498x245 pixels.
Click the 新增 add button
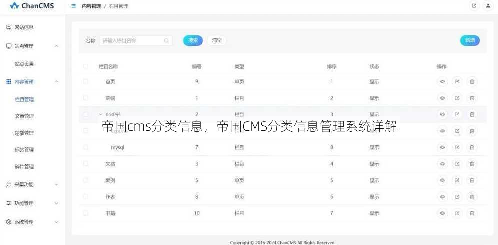[470, 40]
